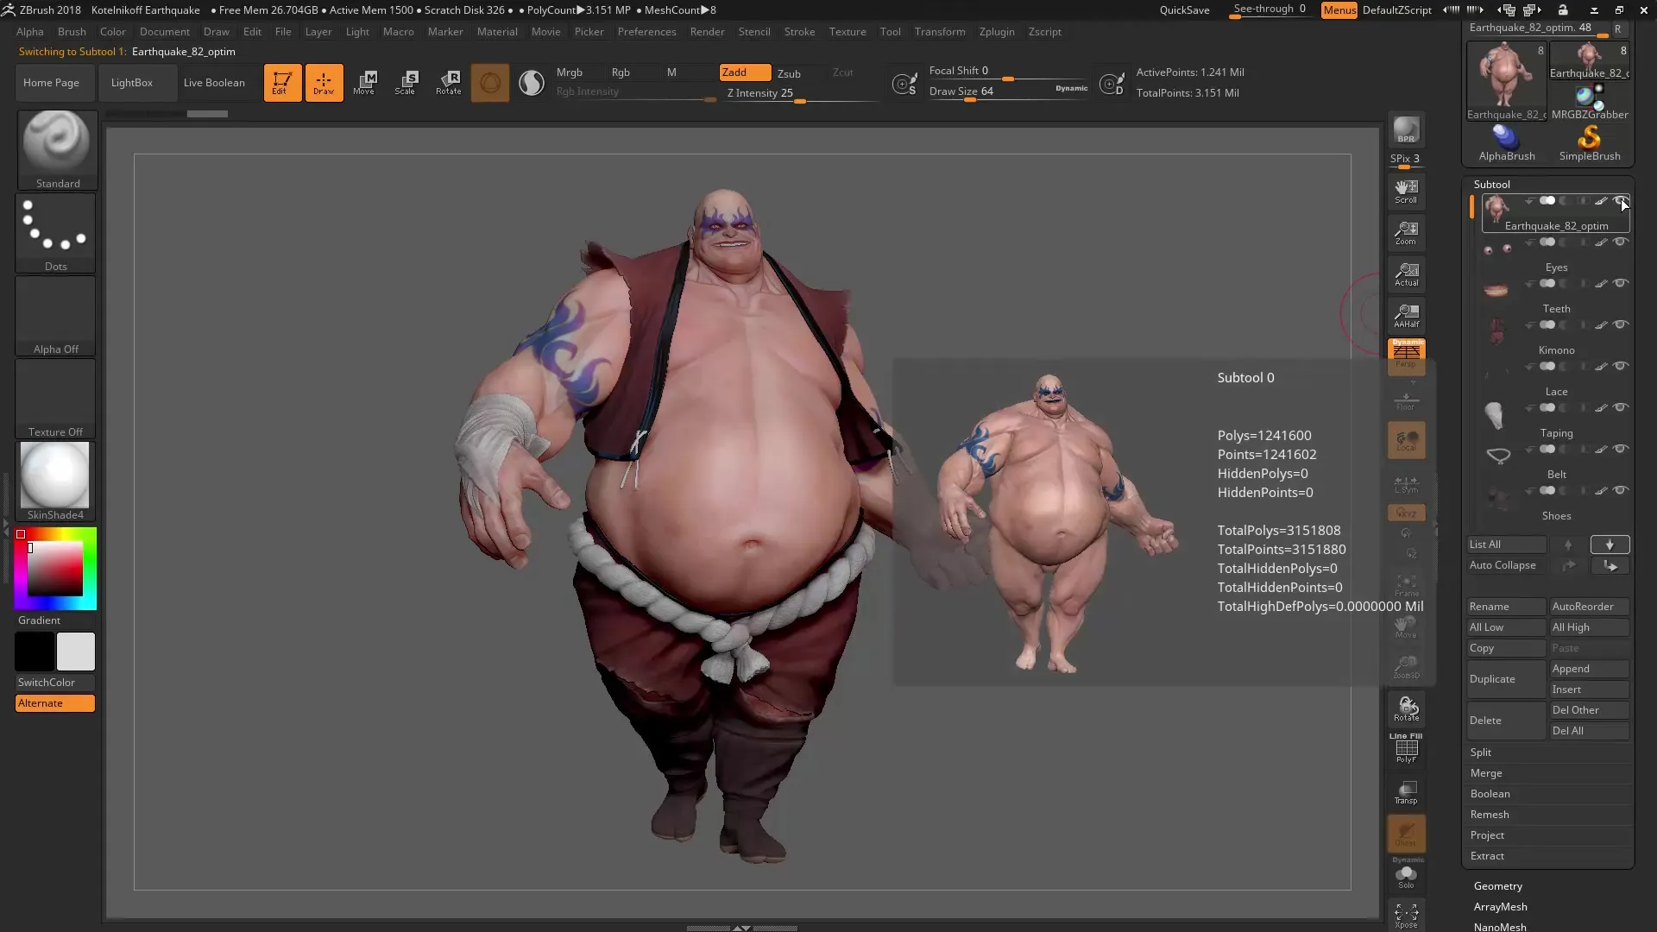Click the AutoReorder button
Image resolution: width=1657 pixels, height=932 pixels.
pos(1589,607)
